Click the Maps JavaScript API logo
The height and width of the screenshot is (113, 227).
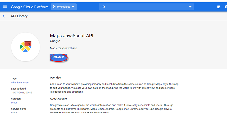tap(25, 47)
